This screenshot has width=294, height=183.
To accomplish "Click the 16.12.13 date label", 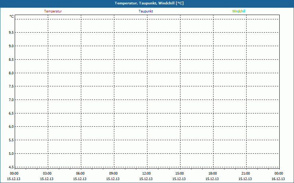I will (278, 179).
